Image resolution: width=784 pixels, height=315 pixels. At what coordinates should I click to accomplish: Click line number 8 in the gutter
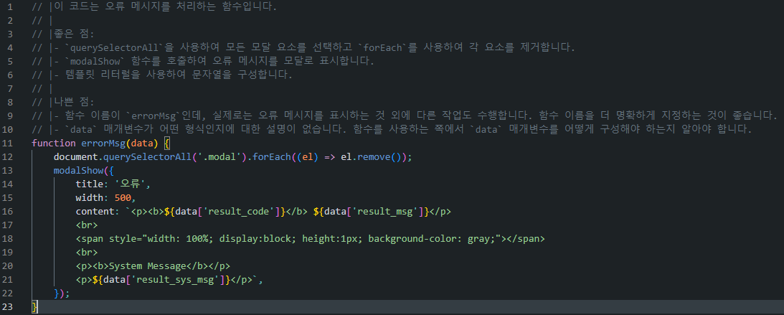click(x=11, y=101)
